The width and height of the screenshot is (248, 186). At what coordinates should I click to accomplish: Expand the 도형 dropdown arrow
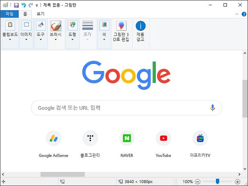click(72, 39)
